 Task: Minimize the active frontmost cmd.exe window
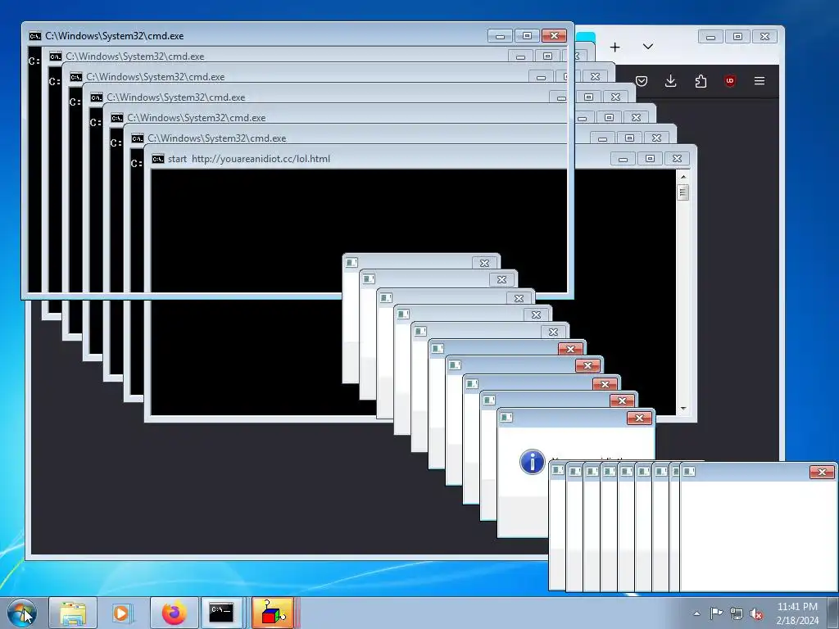500,35
